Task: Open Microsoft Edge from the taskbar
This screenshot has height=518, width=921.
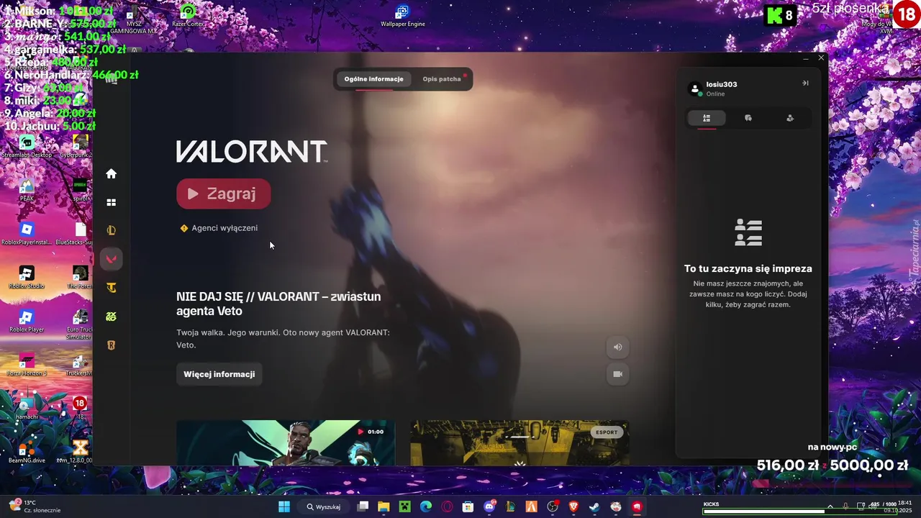Action: pyautogui.click(x=426, y=506)
